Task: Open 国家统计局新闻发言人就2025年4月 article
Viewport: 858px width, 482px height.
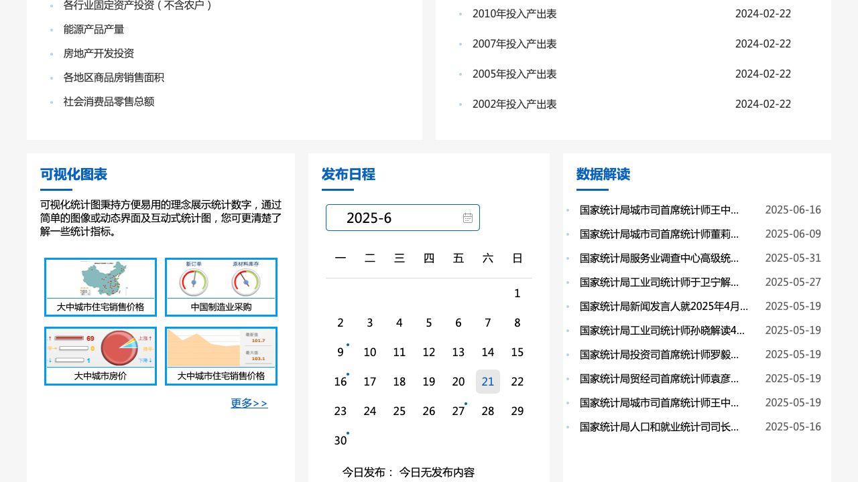Action: coord(664,307)
